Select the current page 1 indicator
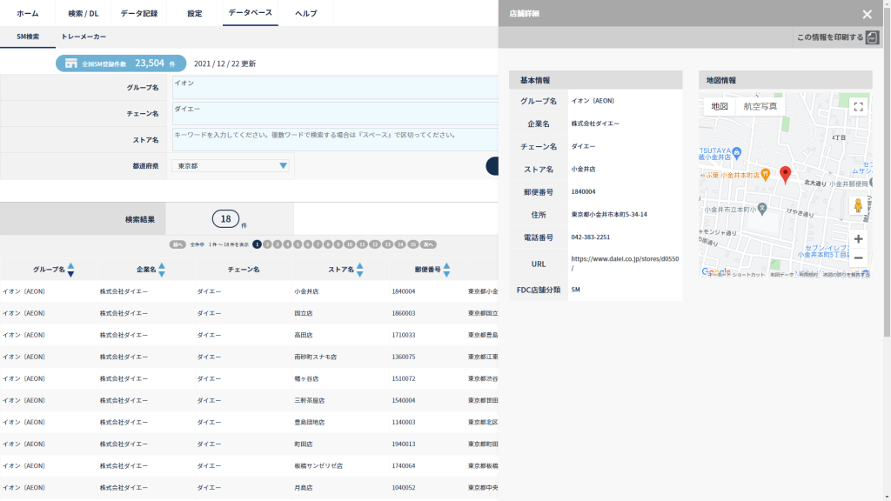891x501 pixels. [257, 244]
